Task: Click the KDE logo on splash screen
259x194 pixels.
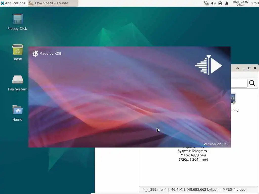Action: [35, 54]
